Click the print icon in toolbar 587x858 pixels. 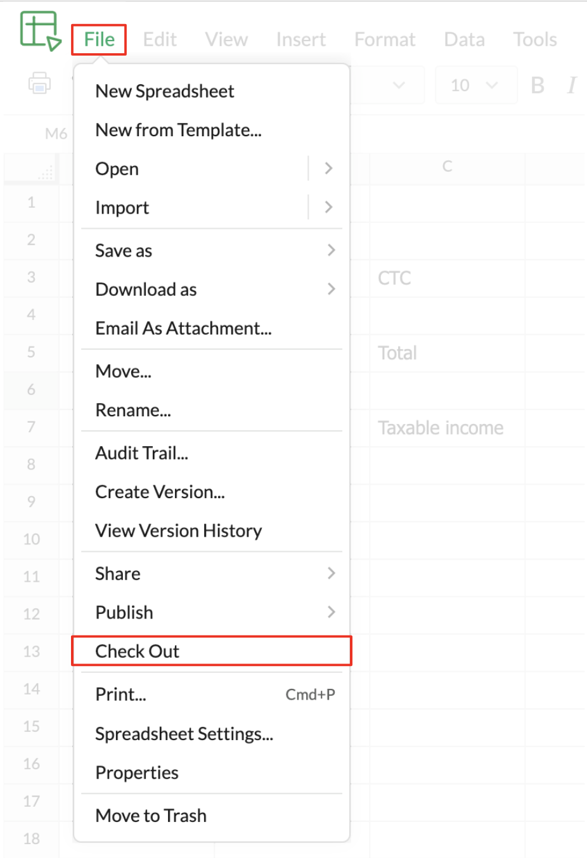39,83
